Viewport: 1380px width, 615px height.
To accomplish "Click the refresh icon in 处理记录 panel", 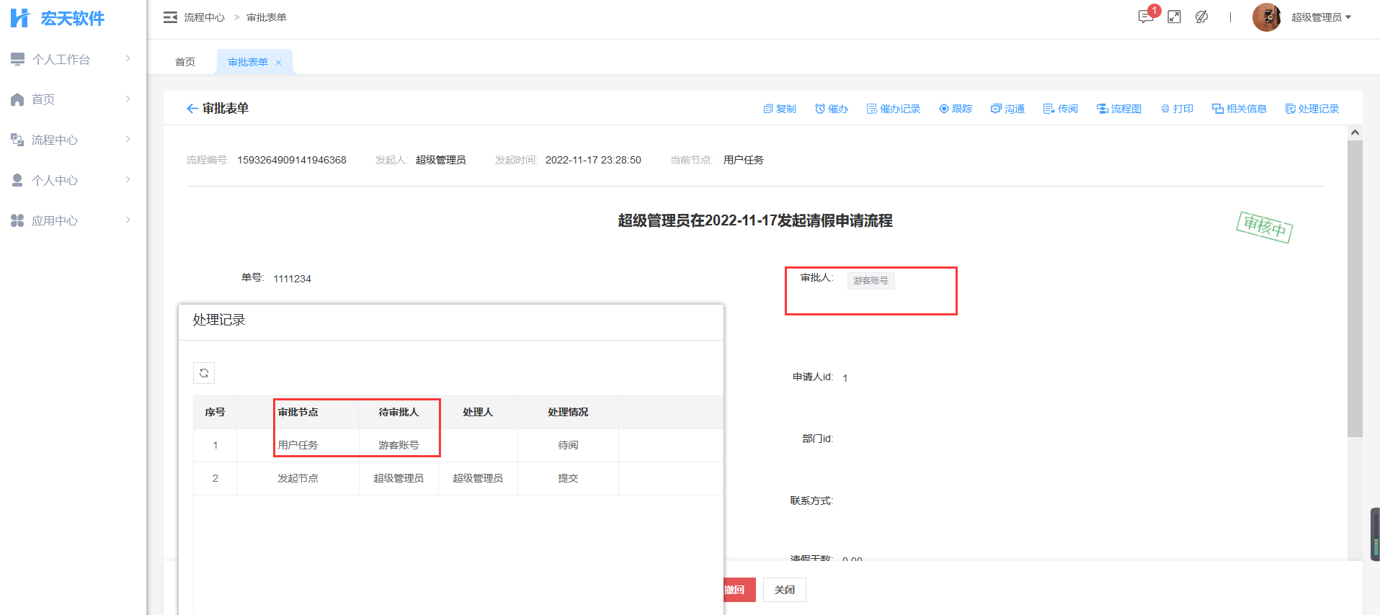I will (204, 373).
